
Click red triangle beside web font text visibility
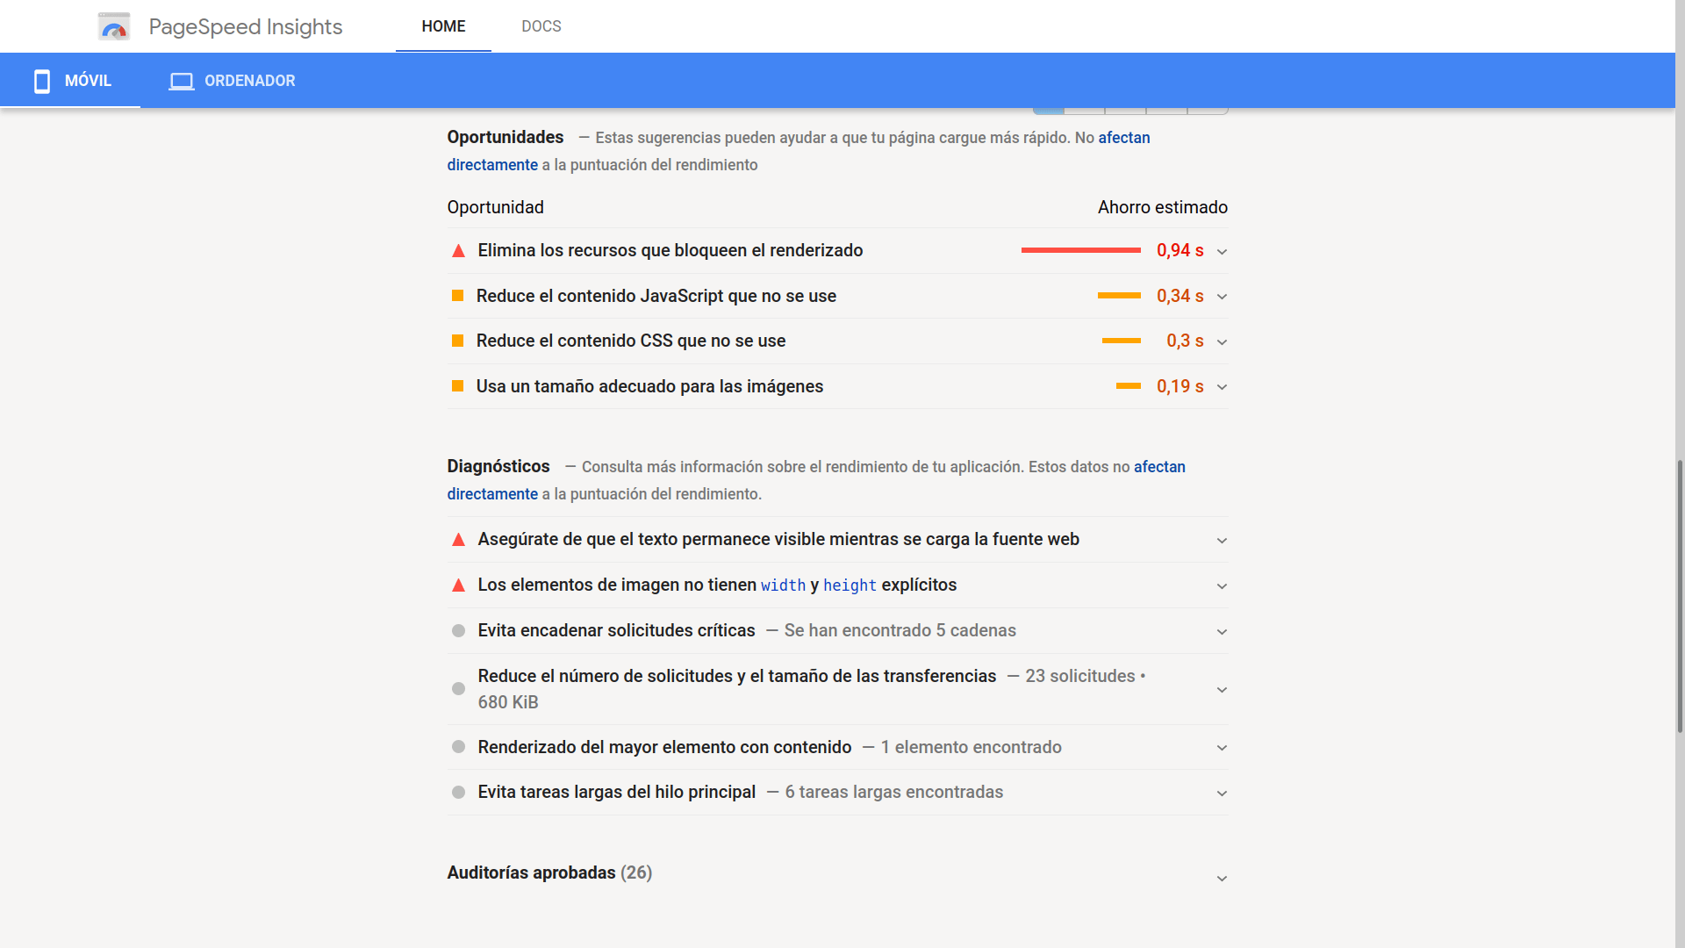[458, 540]
